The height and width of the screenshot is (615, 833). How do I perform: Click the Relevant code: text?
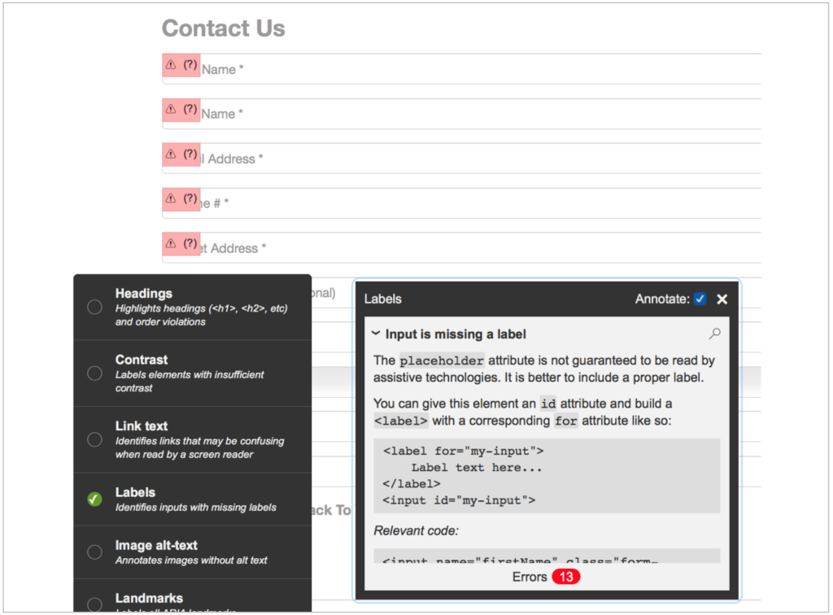click(x=416, y=530)
